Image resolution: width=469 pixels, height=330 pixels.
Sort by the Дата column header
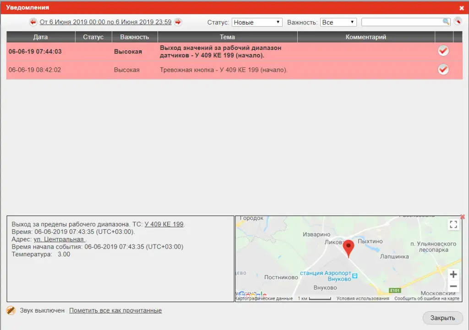(40, 37)
